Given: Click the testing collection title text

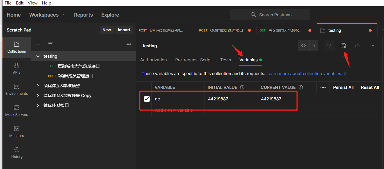Looking at the screenshot, I should click(150, 46).
